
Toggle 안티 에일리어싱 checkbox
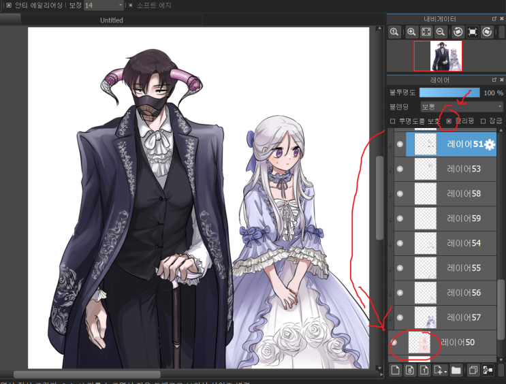(9, 5)
